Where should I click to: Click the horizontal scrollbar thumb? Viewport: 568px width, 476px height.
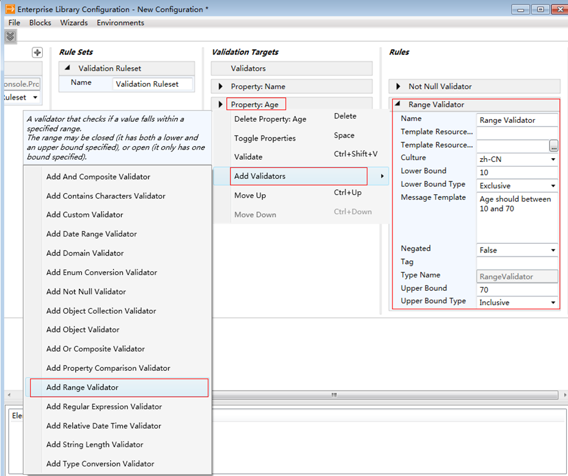[x=385, y=395]
